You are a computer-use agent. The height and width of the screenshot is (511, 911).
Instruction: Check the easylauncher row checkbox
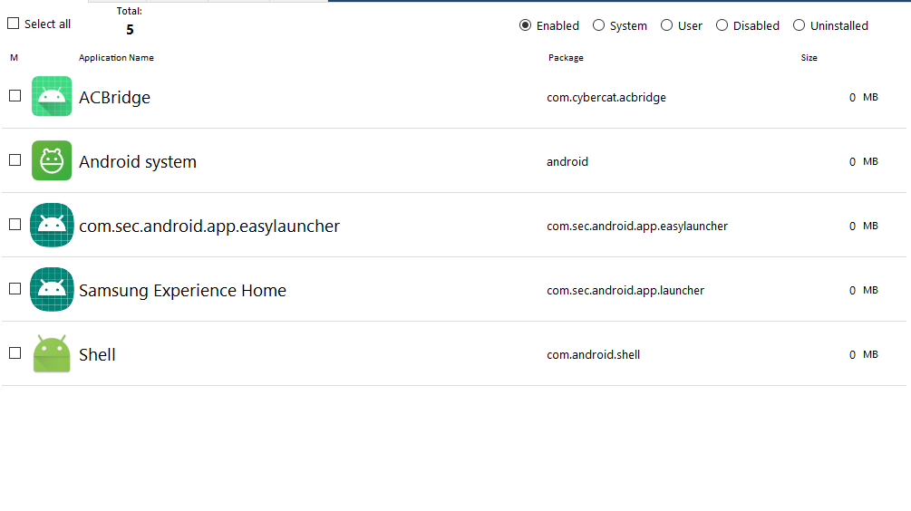coord(15,225)
